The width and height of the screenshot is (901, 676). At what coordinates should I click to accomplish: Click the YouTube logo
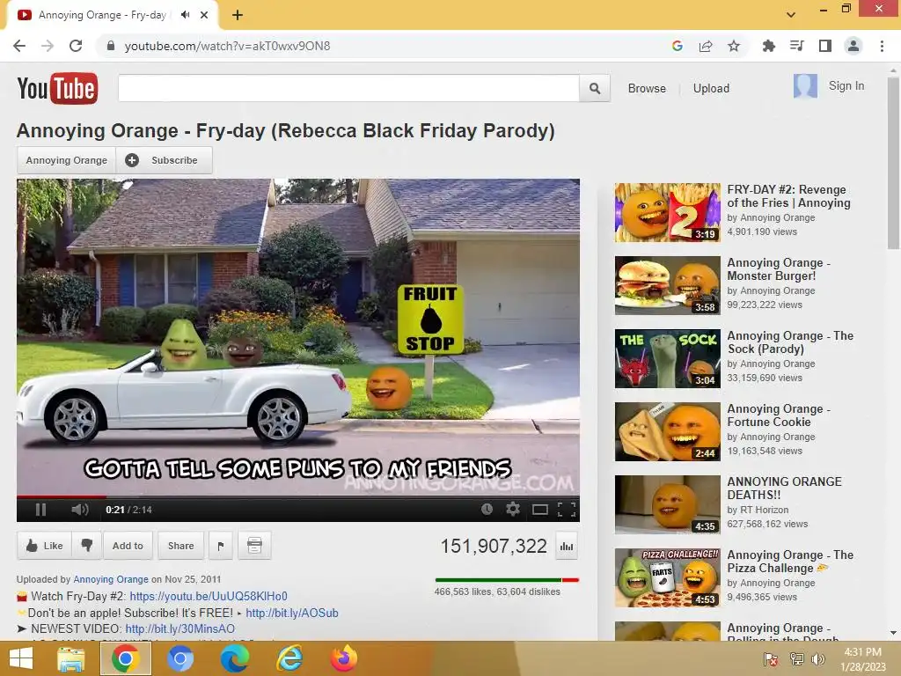click(x=57, y=88)
